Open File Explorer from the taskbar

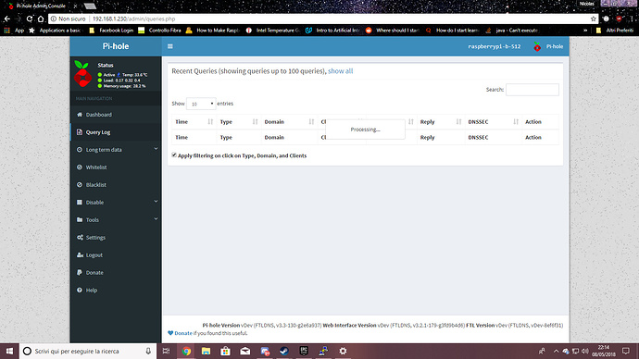point(206,351)
